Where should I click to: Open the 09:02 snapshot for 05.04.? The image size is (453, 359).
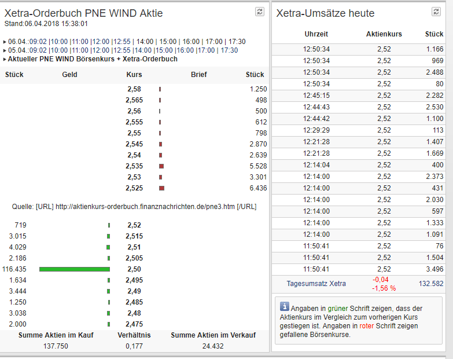pos(38,50)
